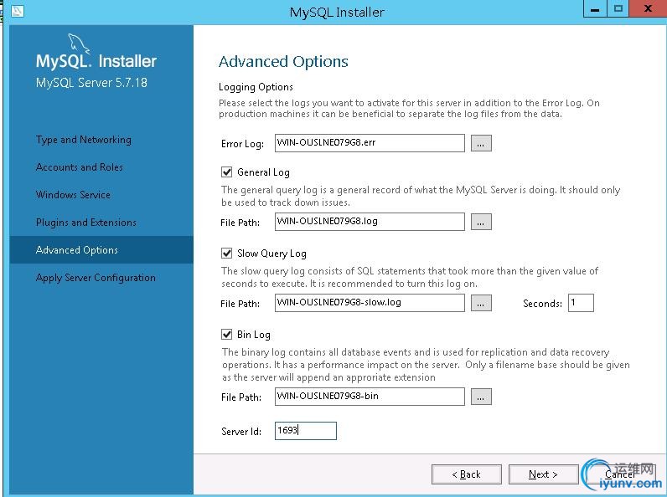The height and width of the screenshot is (497, 667).
Task: Uncheck the General Log checkbox
Action: pyautogui.click(x=227, y=172)
